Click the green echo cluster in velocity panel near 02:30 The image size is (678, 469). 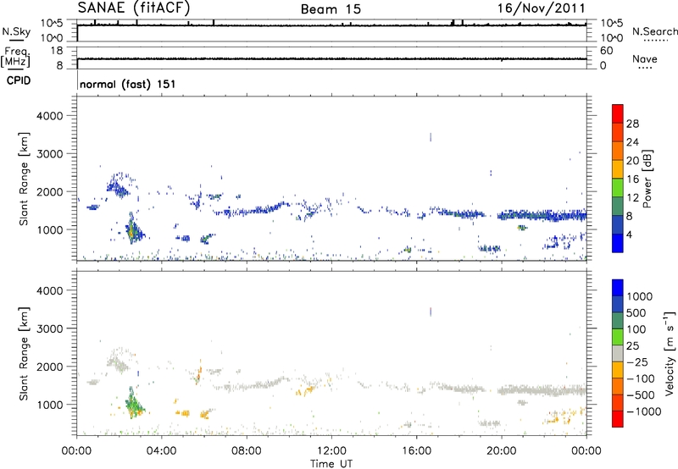(134, 404)
